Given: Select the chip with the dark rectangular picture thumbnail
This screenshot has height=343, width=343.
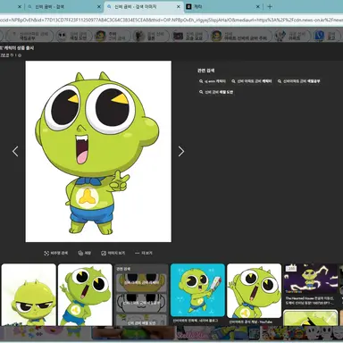Looking at the screenshot, I should click(189, 36).
